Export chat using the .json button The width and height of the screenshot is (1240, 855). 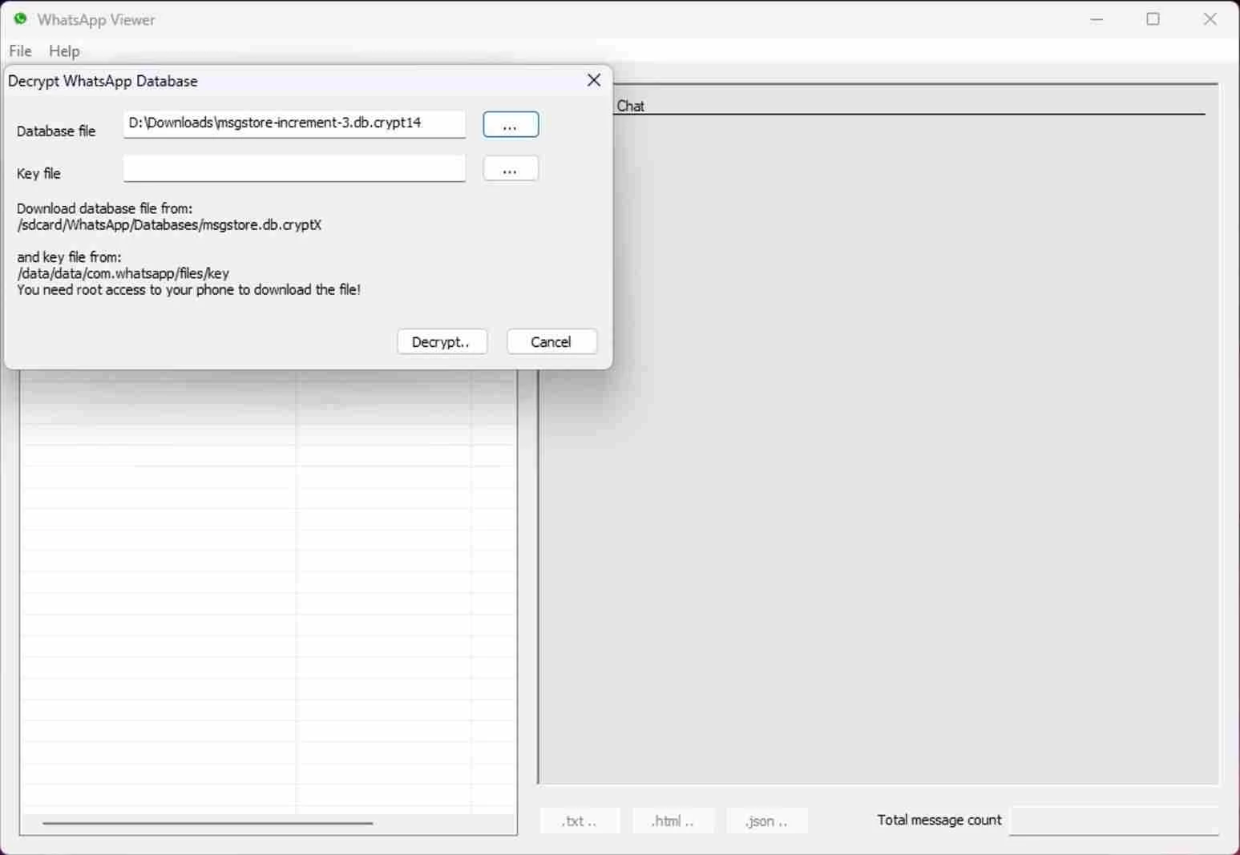pos(766,821)
